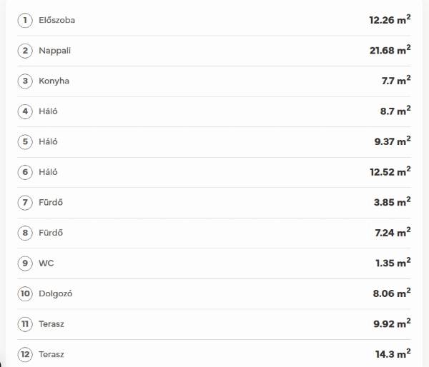Select the circled number 4 icon
This screenshot has width=429, height=367.
coord(26,111)
